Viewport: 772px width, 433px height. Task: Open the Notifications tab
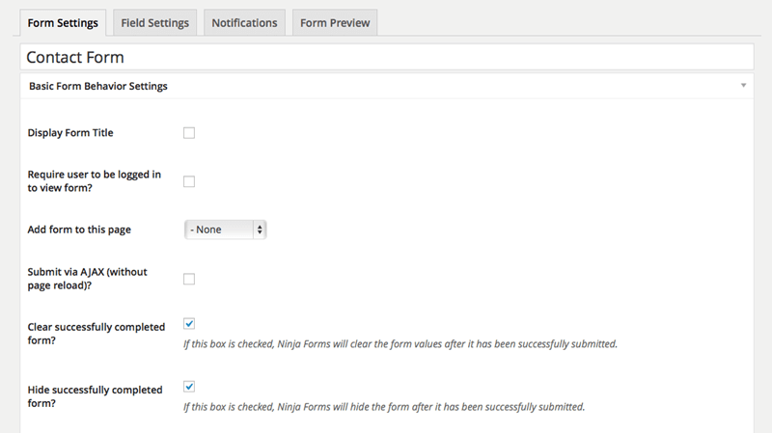click(x=244, y=22)
